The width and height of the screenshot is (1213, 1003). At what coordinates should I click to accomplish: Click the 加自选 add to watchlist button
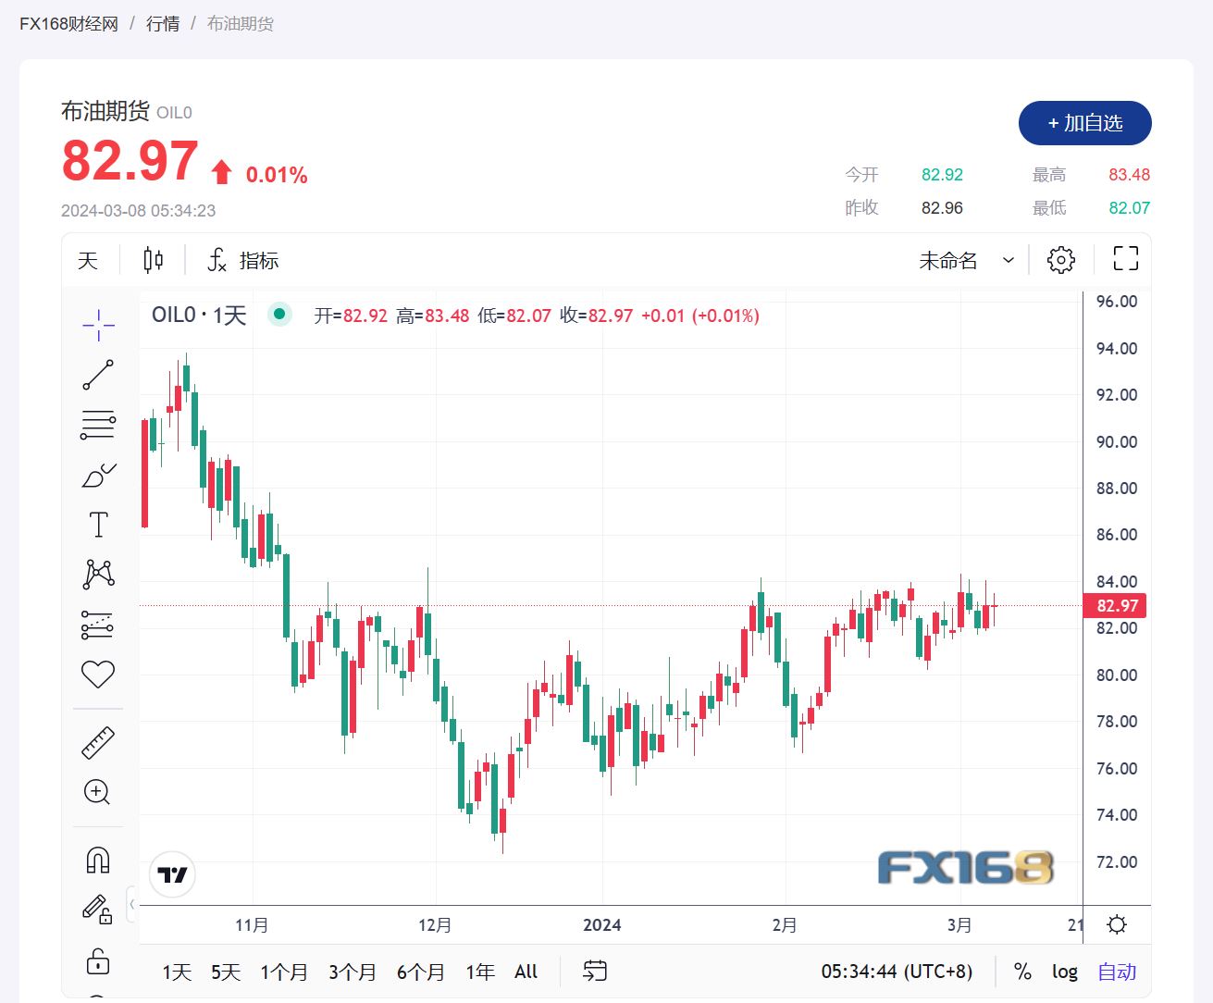(x=1084, y=123)
